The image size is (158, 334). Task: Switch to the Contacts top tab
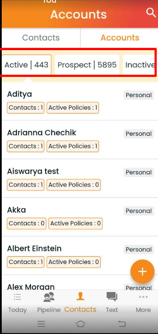coord(41,38)
